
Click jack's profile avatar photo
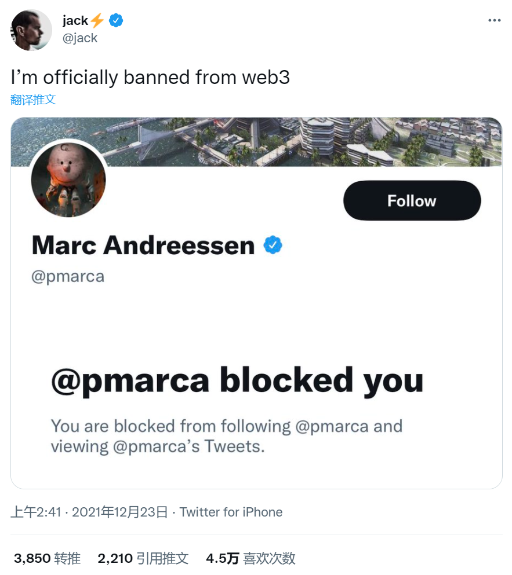[x=31, y=30]
